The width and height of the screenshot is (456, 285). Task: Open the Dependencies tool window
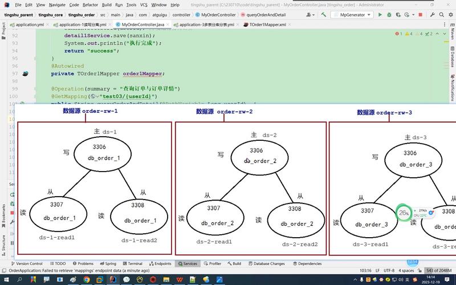(x=307, y=263)
